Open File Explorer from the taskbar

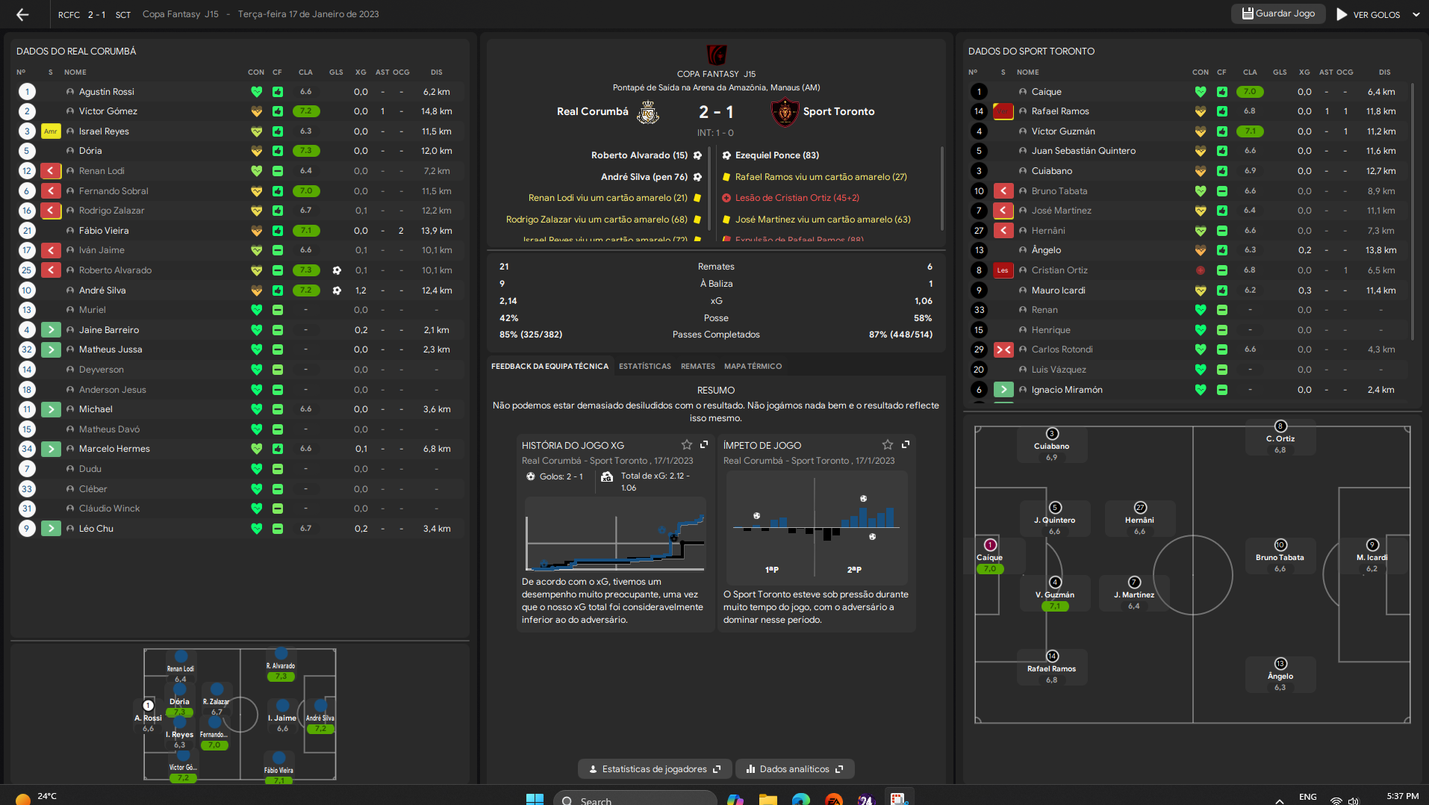768,799
